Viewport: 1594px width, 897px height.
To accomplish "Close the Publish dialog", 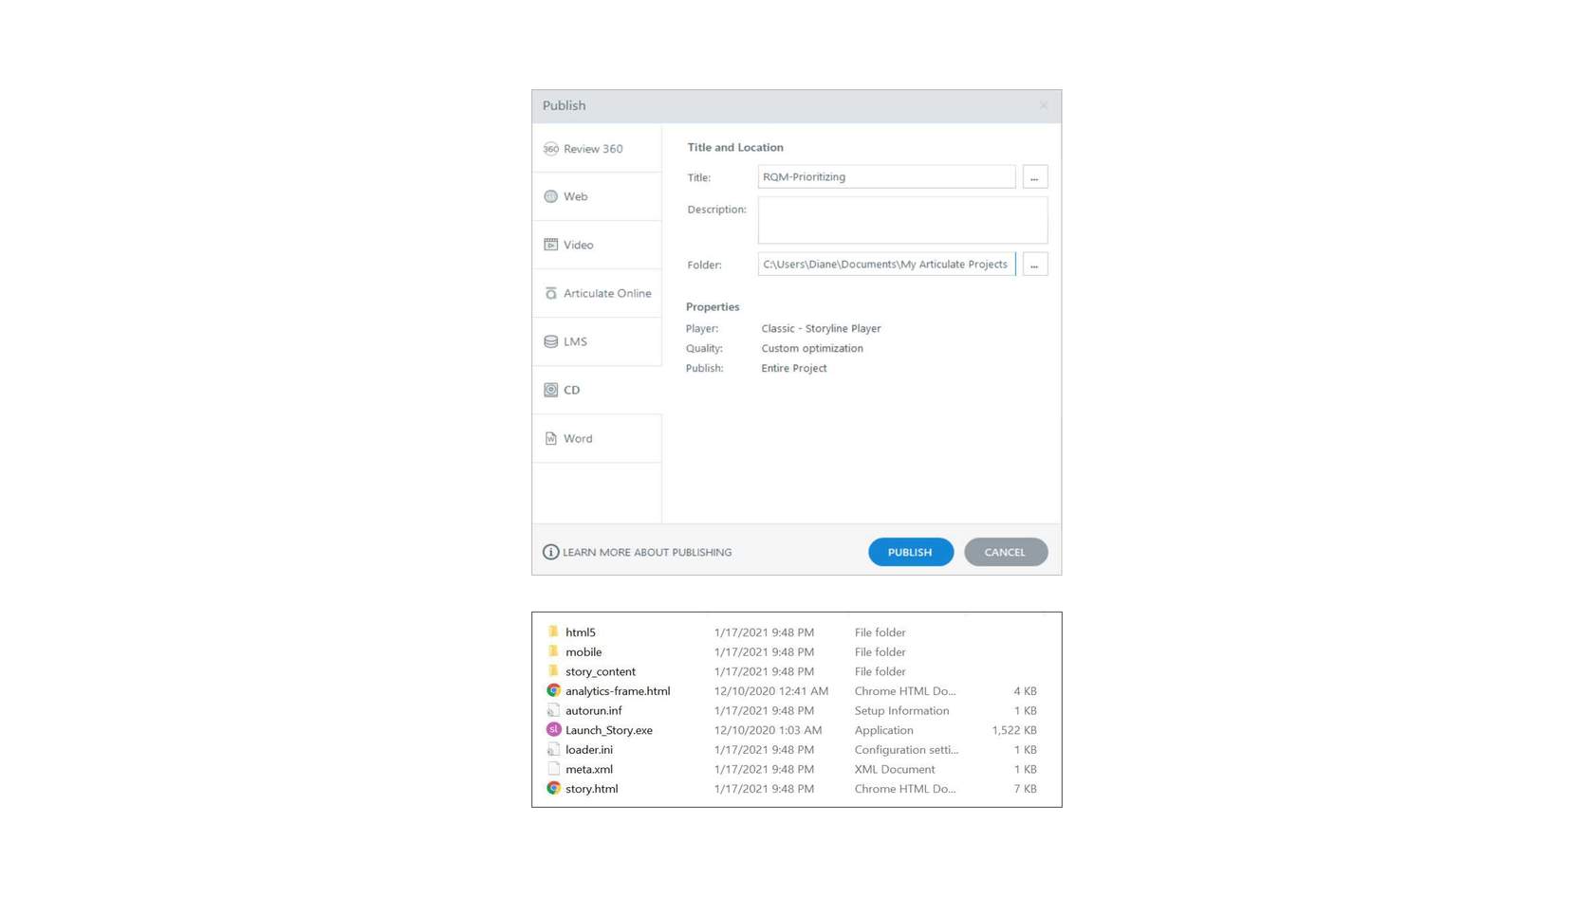I will 1044,105.
